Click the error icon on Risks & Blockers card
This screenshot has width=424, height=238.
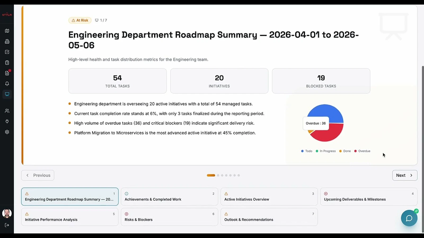pyautogui.click(x=126, y=214)
